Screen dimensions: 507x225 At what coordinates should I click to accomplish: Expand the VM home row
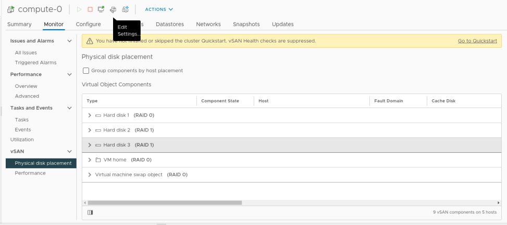click(90, 160)
